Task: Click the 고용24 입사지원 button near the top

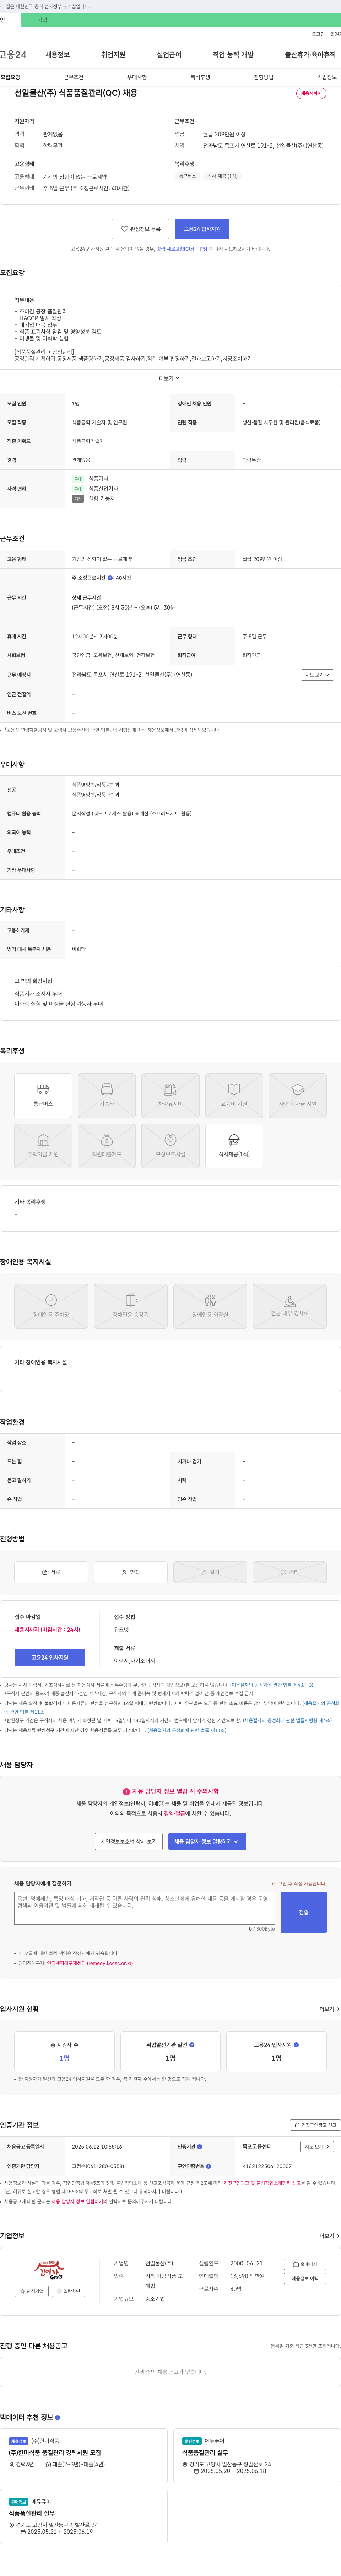Action: tap(202, 229)
